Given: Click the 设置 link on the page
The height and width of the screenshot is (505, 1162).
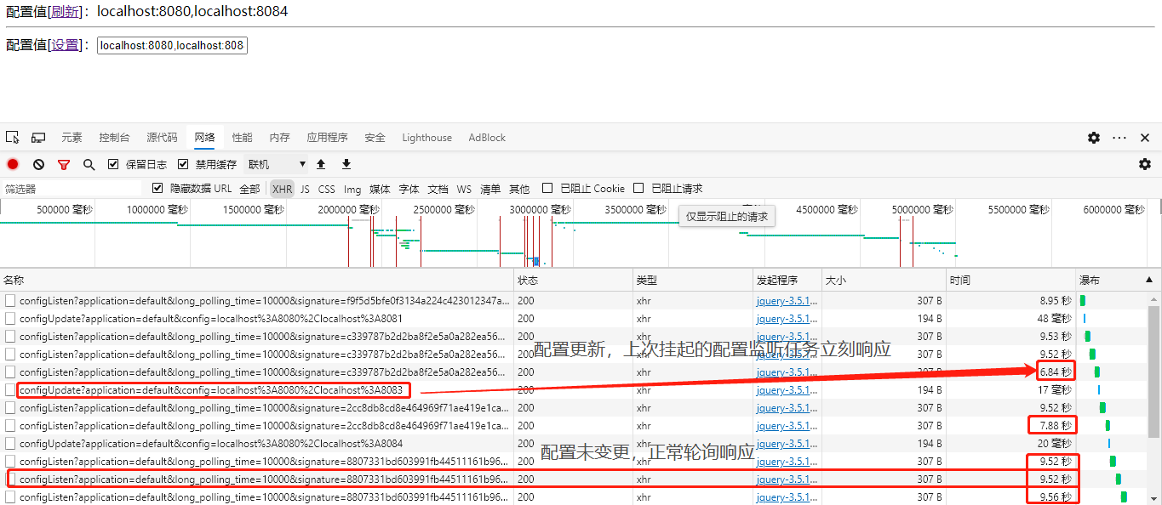Looking at the screenshot, I should coord(66,45).
